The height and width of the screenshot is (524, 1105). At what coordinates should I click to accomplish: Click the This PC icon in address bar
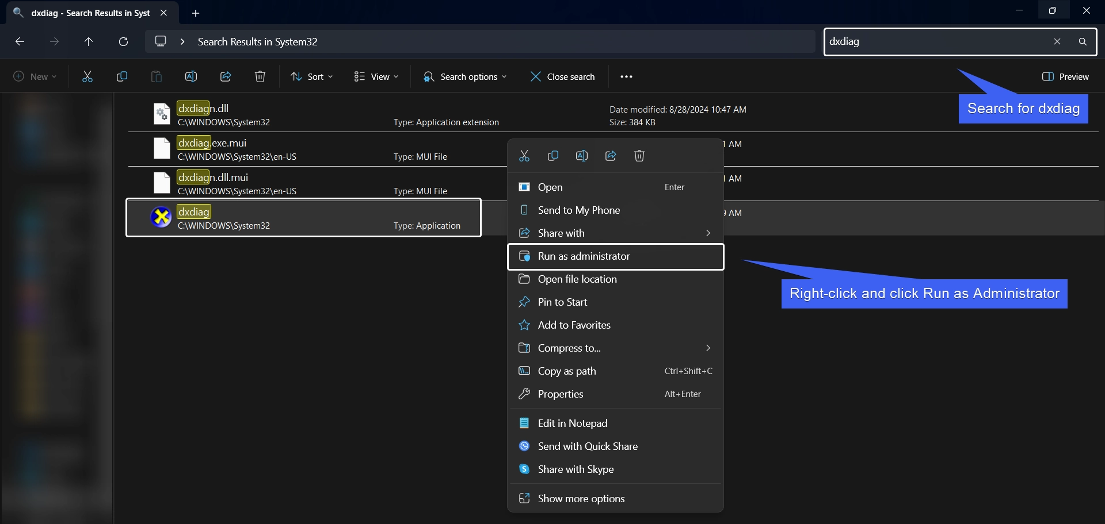pos(161,41)
